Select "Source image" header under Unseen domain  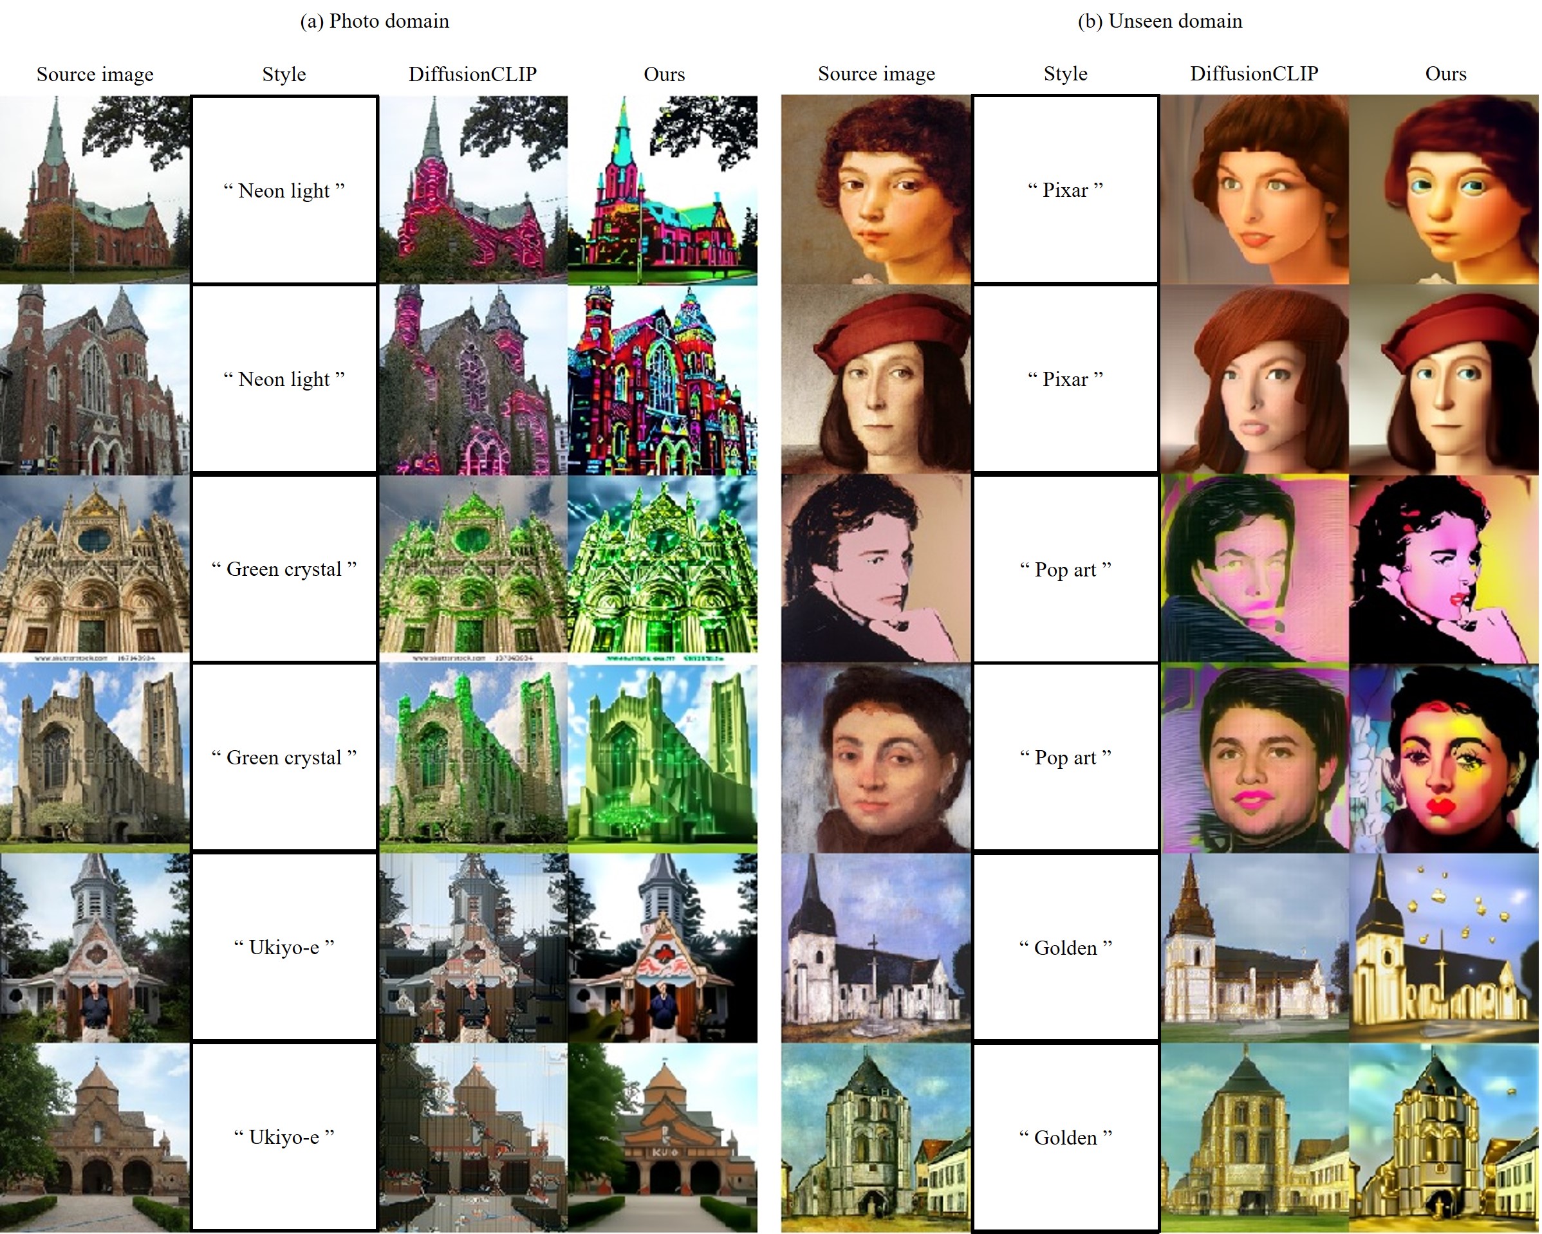[876, 73]
